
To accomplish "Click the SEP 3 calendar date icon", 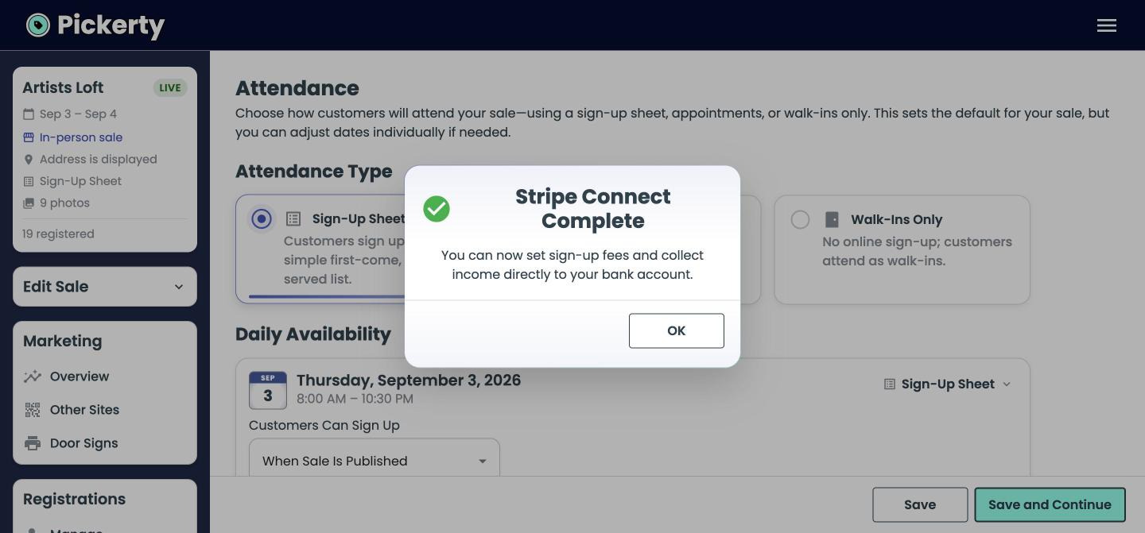I will coord(268,390).
